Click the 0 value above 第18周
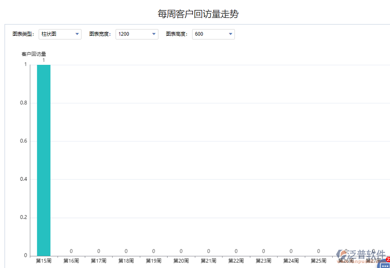This screenshot has height=268, width=390. [126, 251]
